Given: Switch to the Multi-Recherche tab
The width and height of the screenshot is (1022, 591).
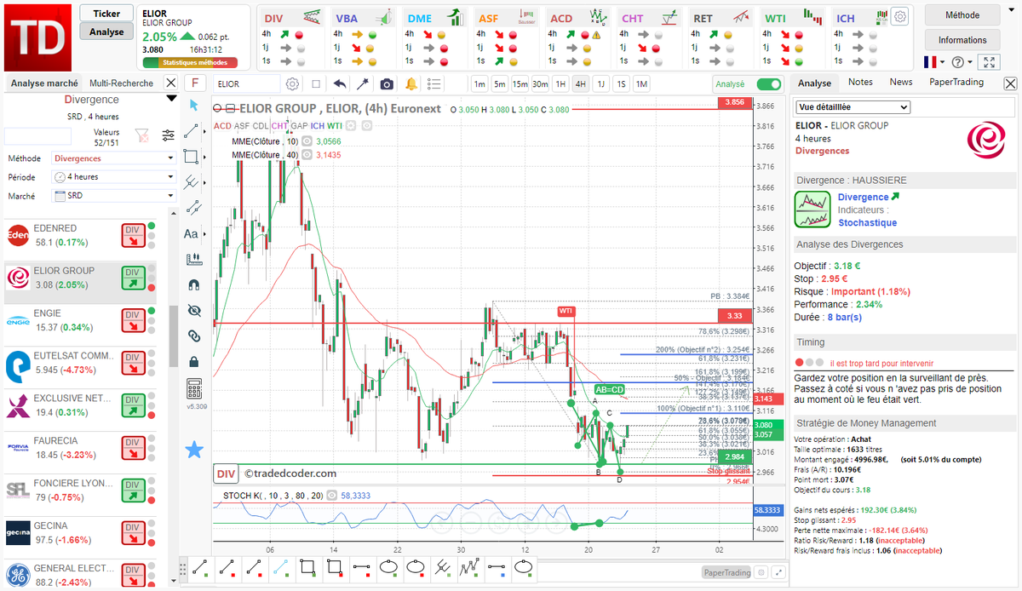Looking at the screenshot, I should click(x=121, y=83).
